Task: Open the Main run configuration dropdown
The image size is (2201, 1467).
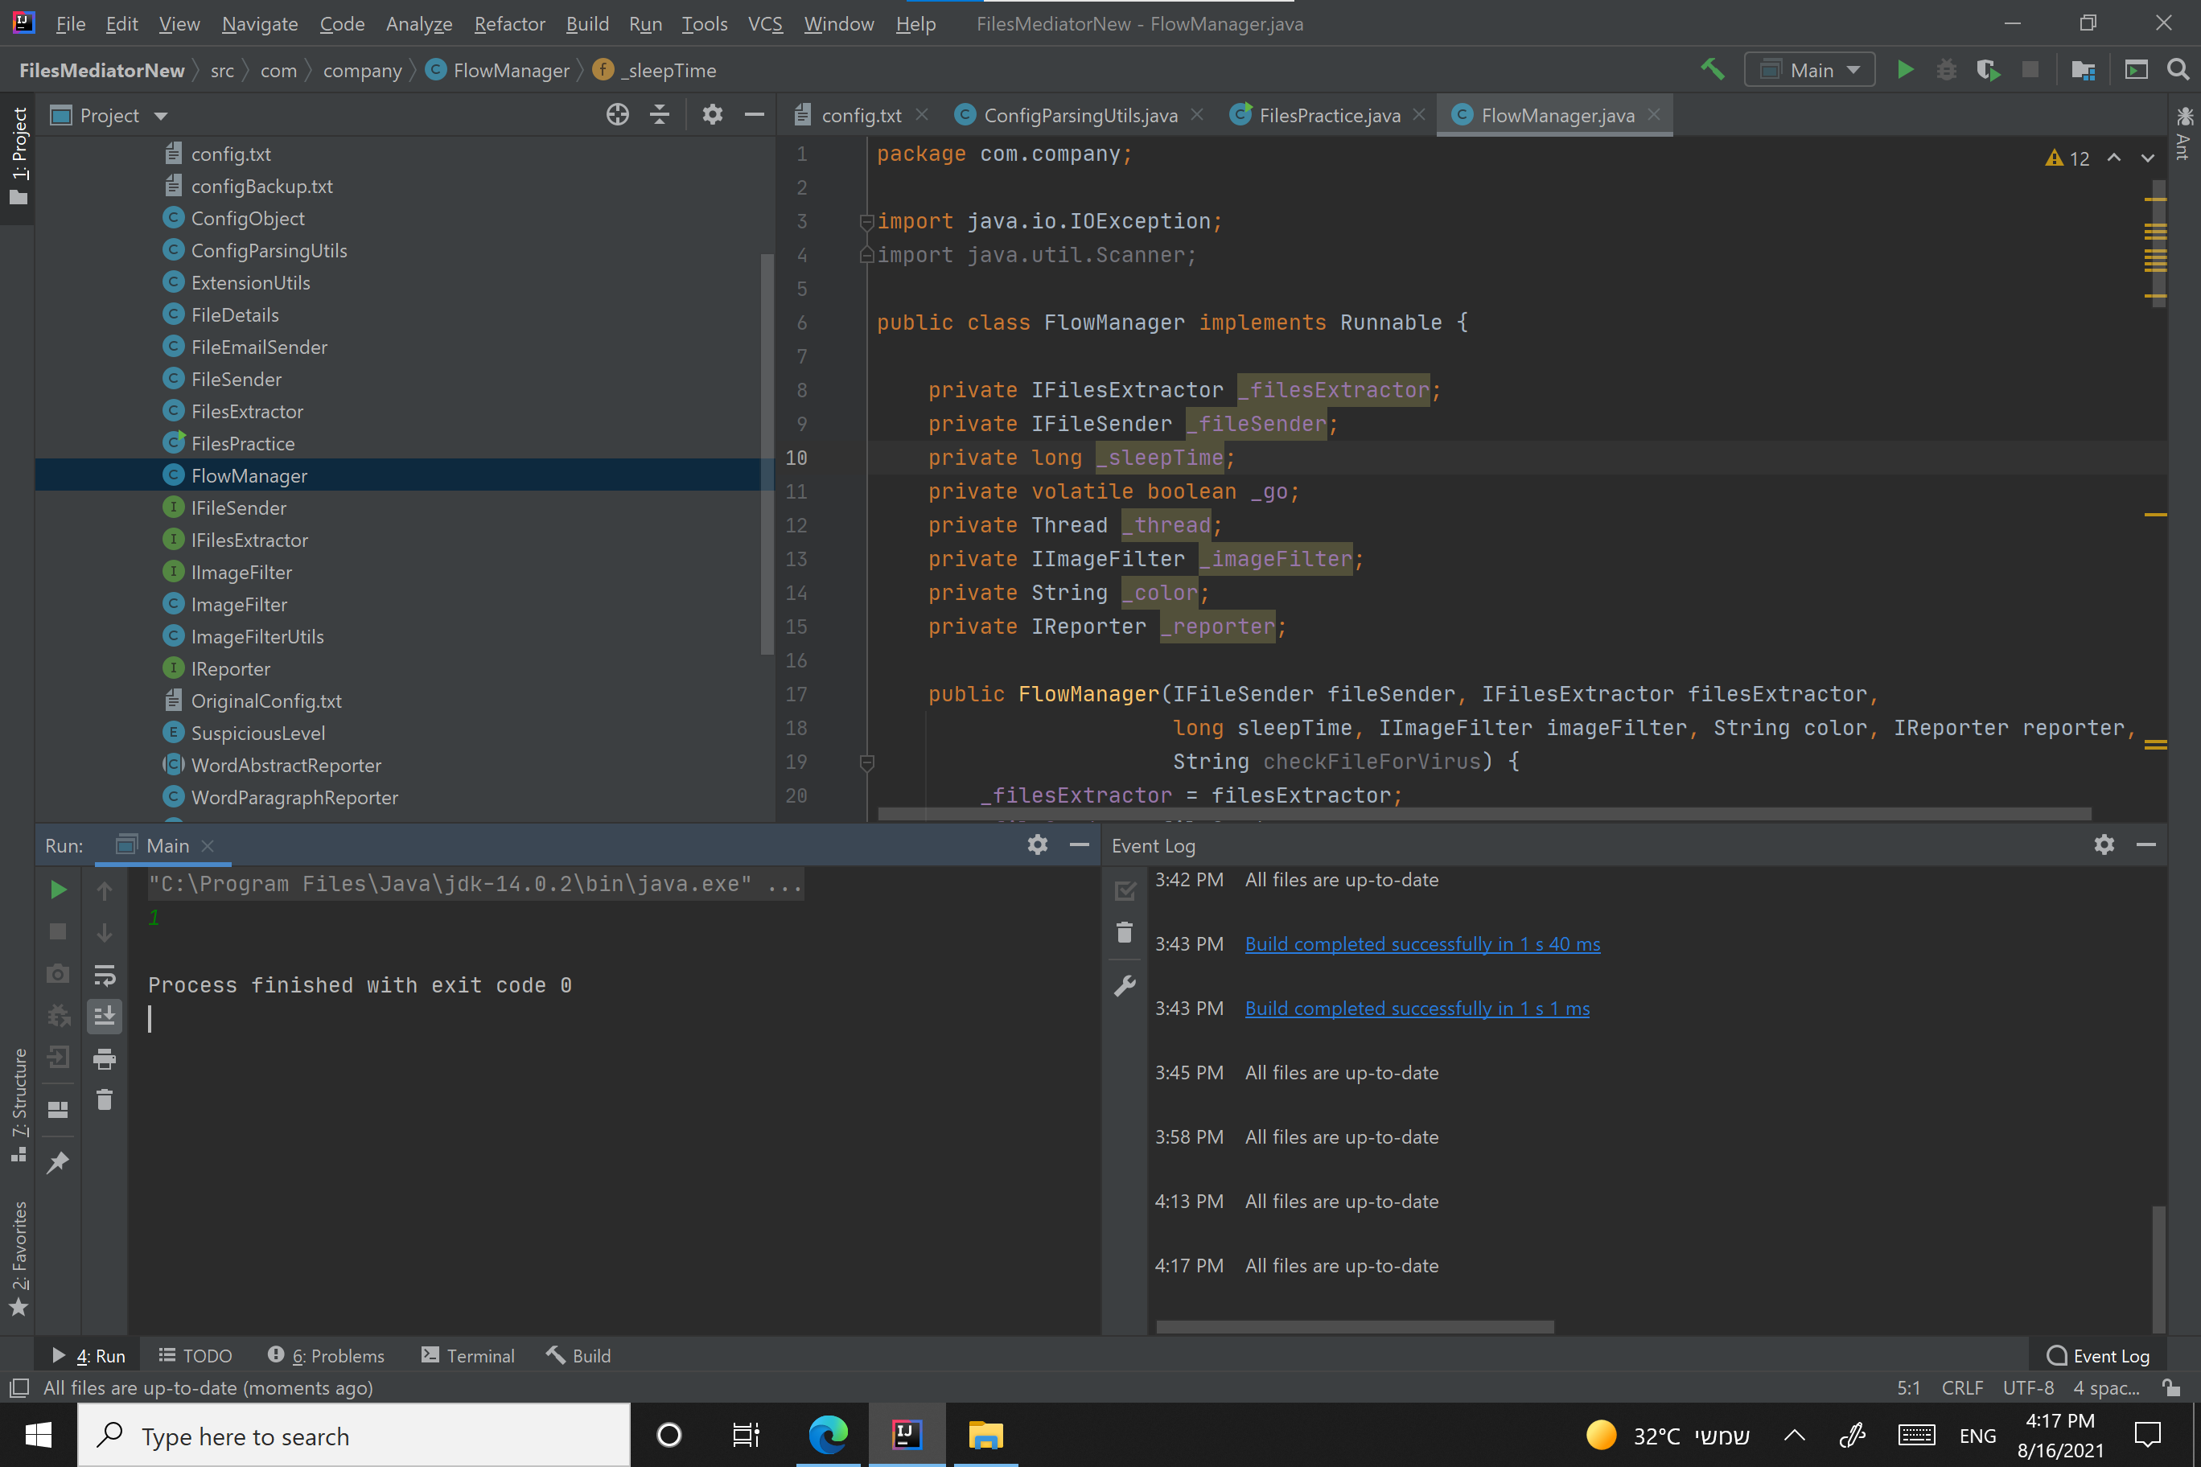Action: (1808, 69)
